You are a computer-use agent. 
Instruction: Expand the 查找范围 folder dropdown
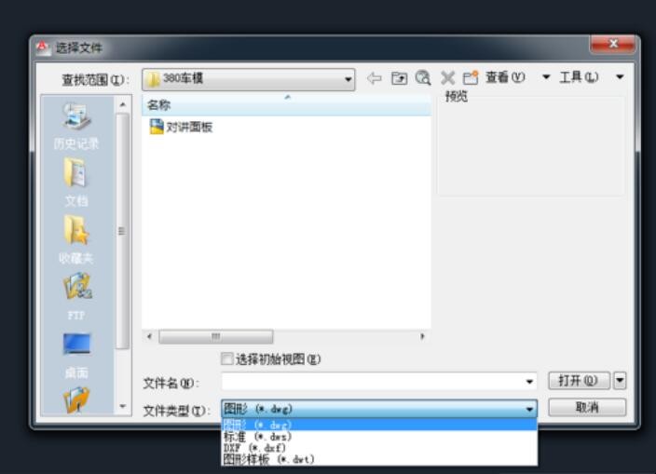click(348, 79)
